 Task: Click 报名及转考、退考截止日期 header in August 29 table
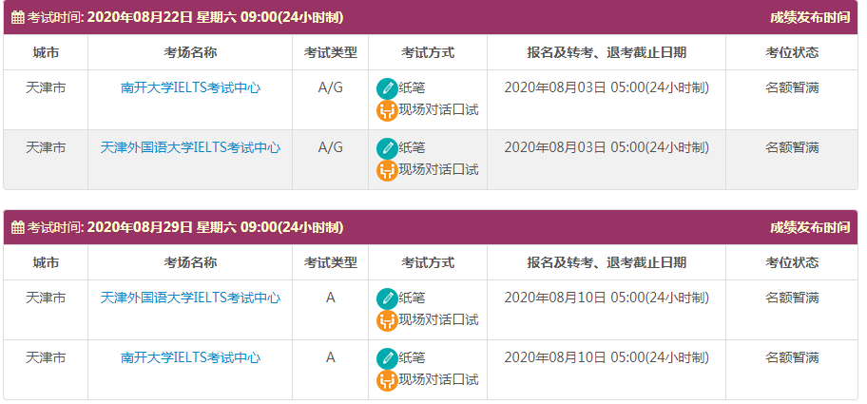[x=606, y=262]
